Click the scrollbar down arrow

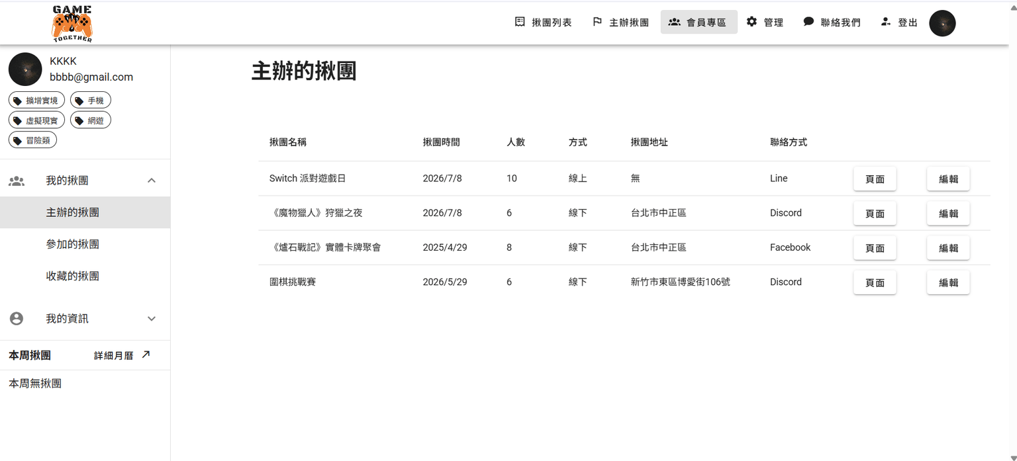click(1012, 457)
